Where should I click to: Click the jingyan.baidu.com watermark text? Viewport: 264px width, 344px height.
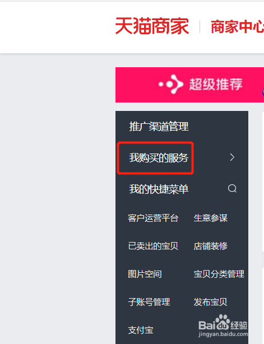pyautogui.click(x=223, y=334)
